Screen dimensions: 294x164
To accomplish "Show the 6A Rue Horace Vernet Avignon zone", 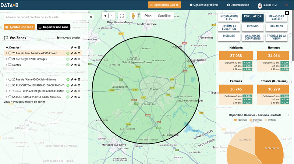I will [75, 97].
